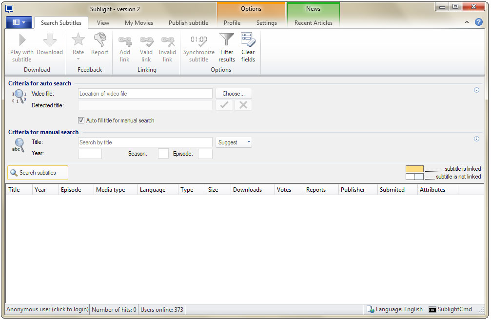Toggle Auto fill title for manual search

(x=81, y=120)
